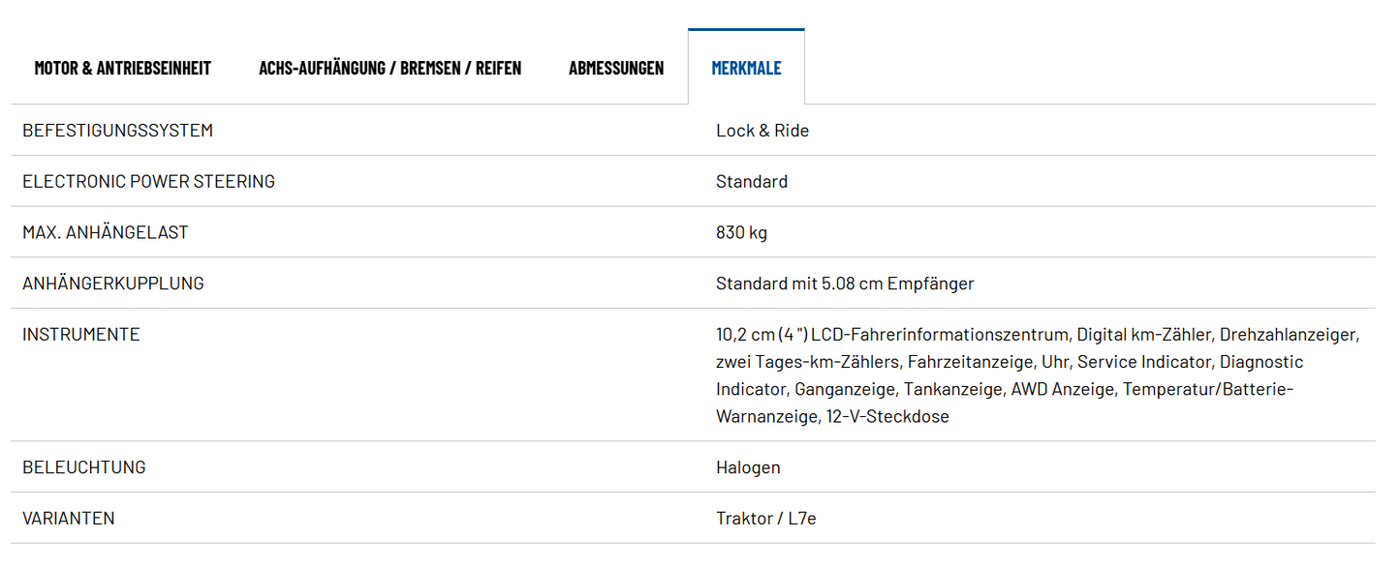Viewport: 1400px width, 569px height.
Task: Click the Standard value for power steering
Action: pos(751,182)
